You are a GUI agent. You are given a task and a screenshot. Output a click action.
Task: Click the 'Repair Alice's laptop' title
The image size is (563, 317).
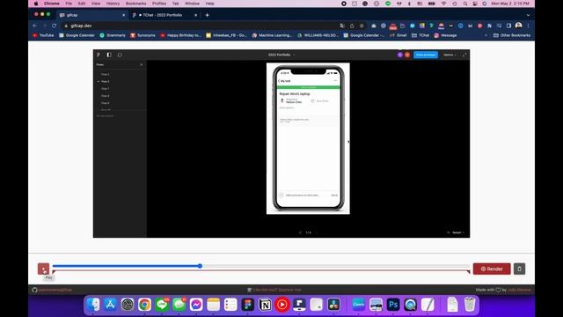click(x=295, y=94)
